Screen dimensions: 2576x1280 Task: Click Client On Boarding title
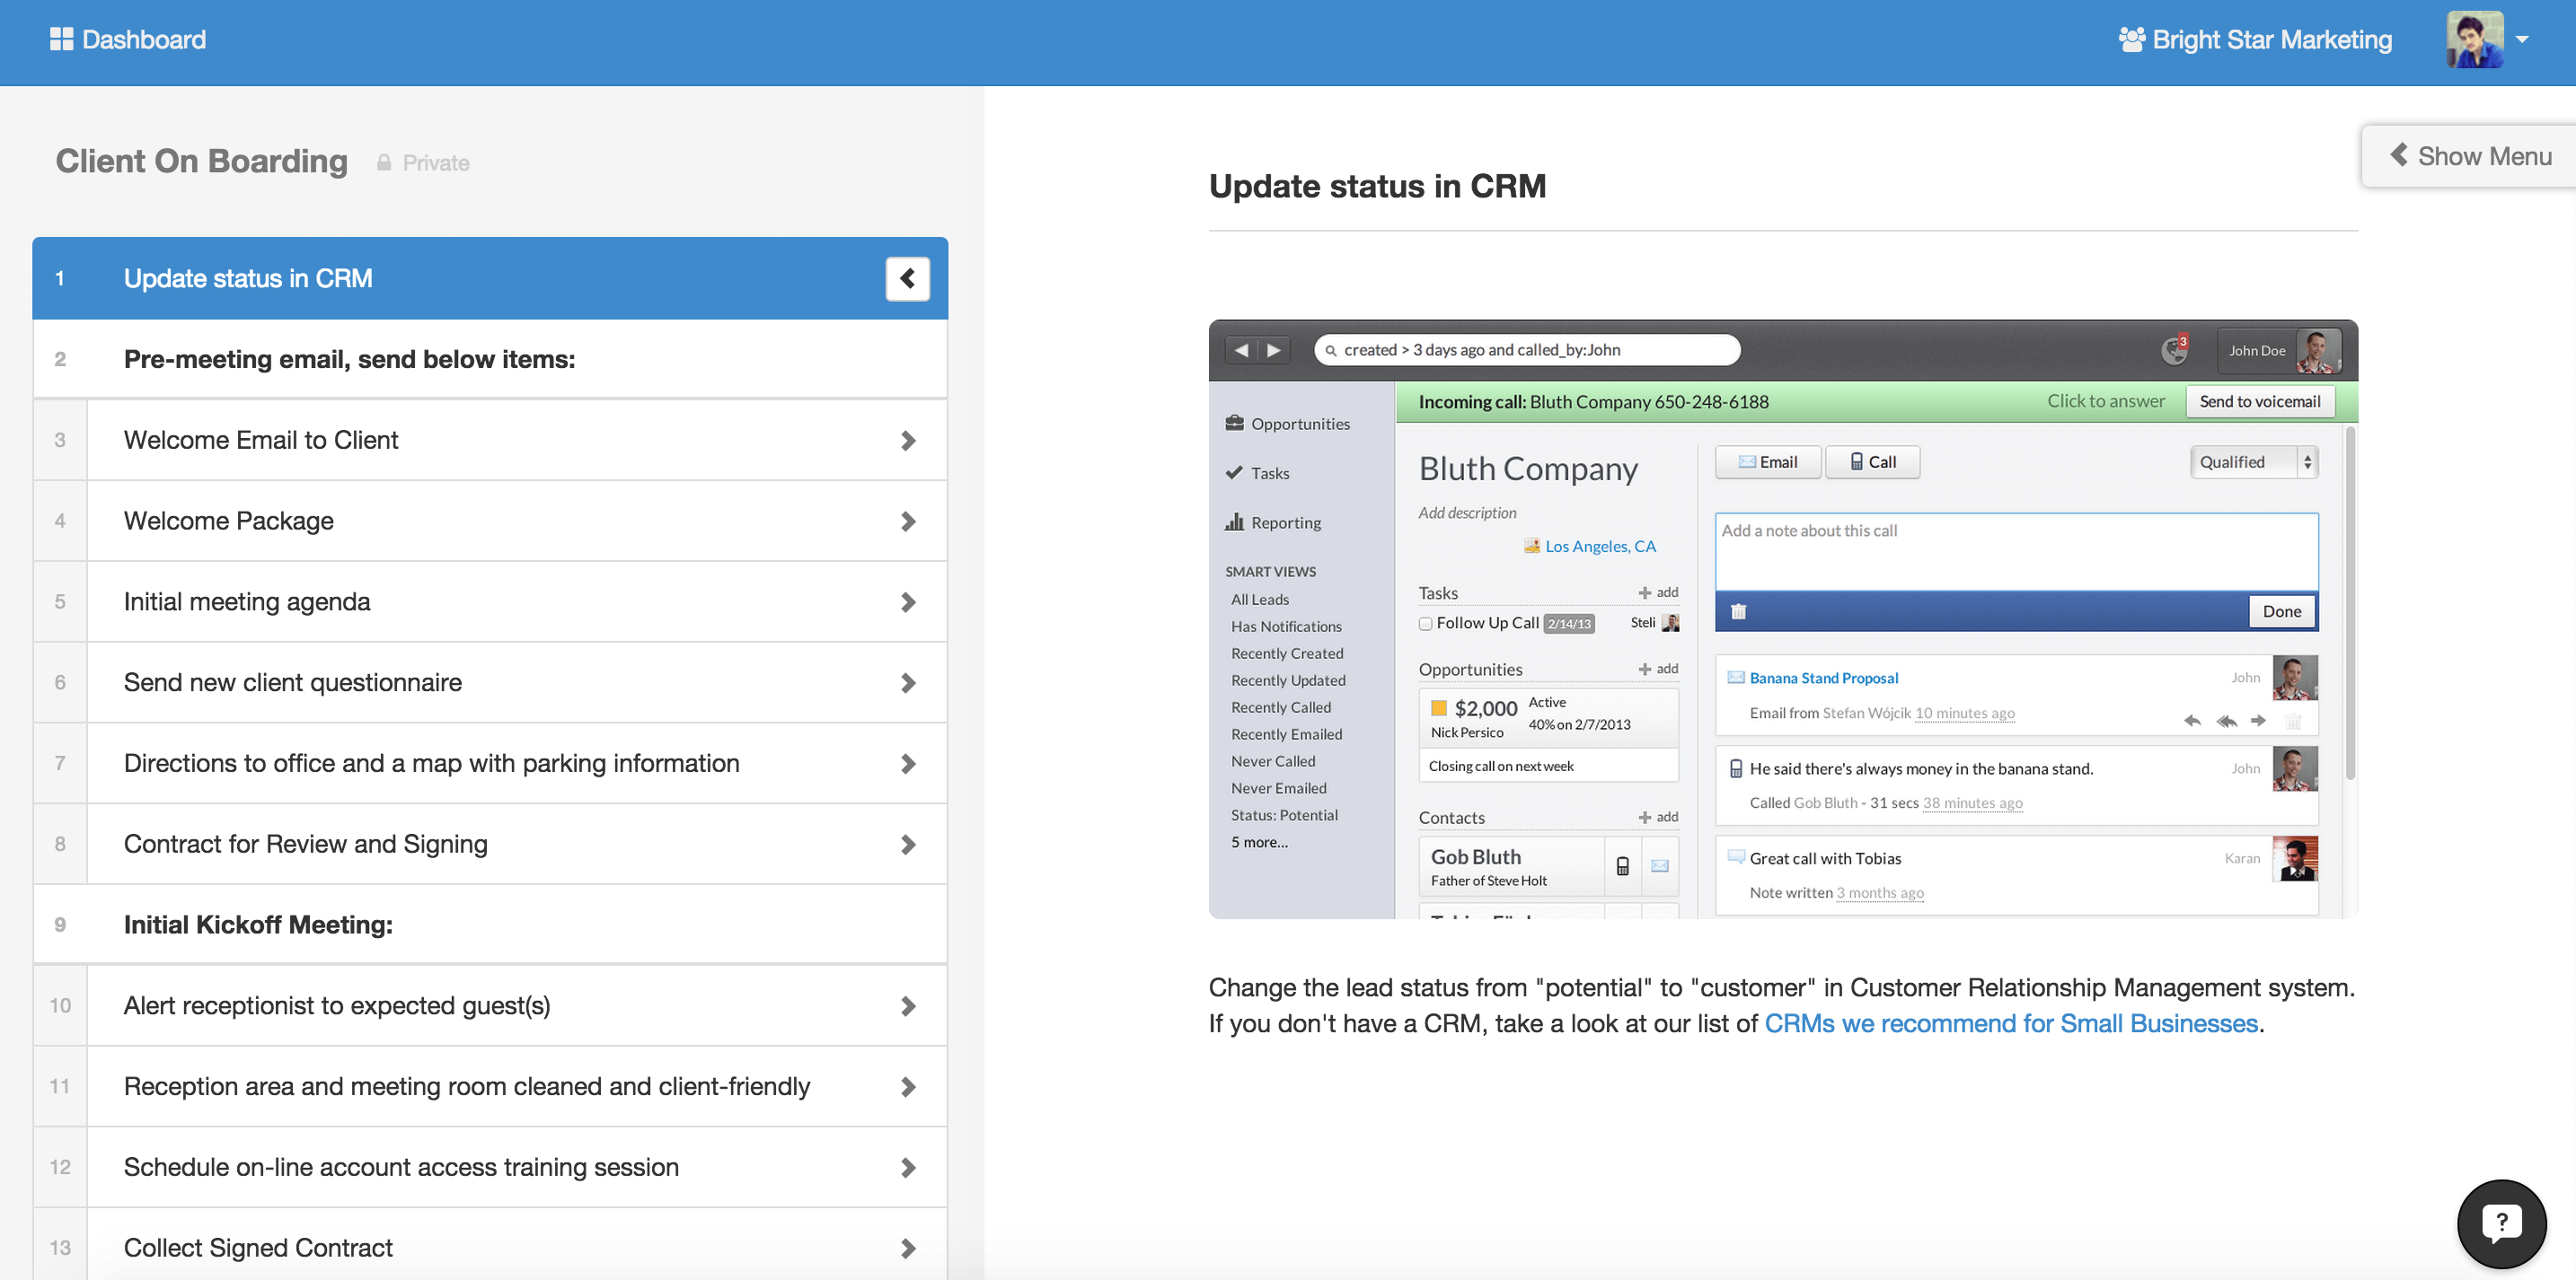click(202, 161)
